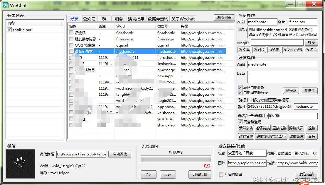Screen dimensions: 325x185
Task: Focus the 群id input field
Action: [263, 107]
